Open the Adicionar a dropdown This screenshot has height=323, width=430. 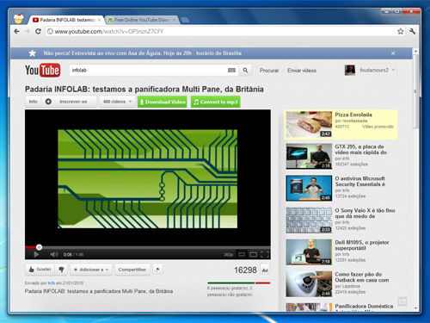pos(91,270)
